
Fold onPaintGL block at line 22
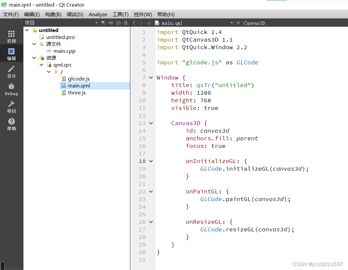[x=151, y=192]
